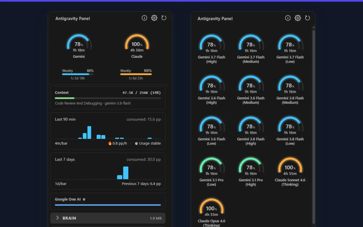Image resolution: width=363 pixels, height=227 pixels.
Task: Click the 'consumed: 30.0 pp' value
Action: click(143, 159)
